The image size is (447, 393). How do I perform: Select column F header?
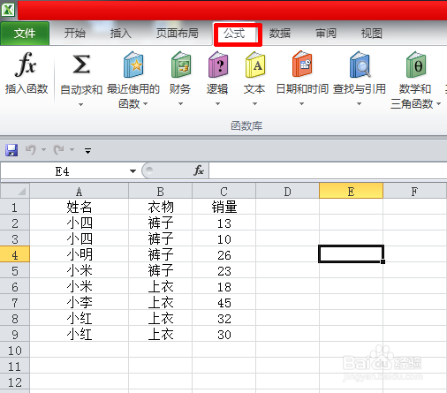tap(414, 192)
